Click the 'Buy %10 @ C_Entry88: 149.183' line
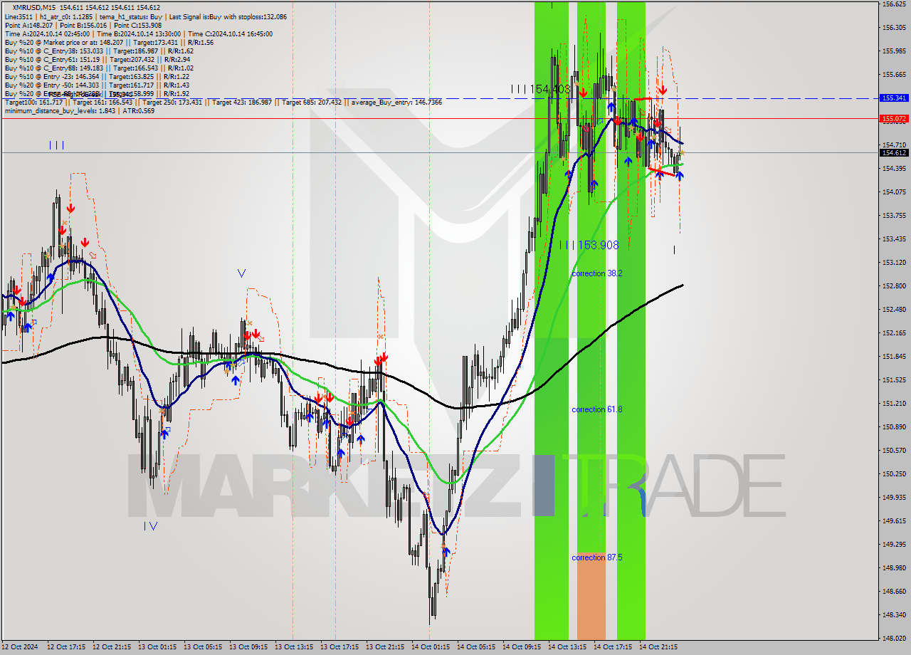Viewport: 911px width, 655px height. click(x=99, y=68)
